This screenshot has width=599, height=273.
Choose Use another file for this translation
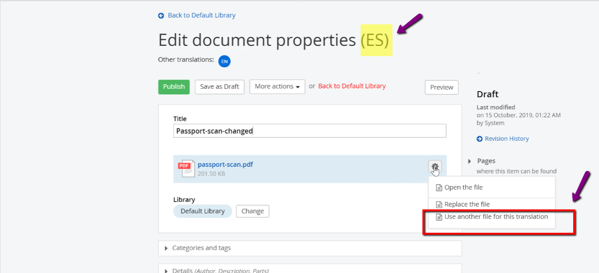[x=492, y=217]
